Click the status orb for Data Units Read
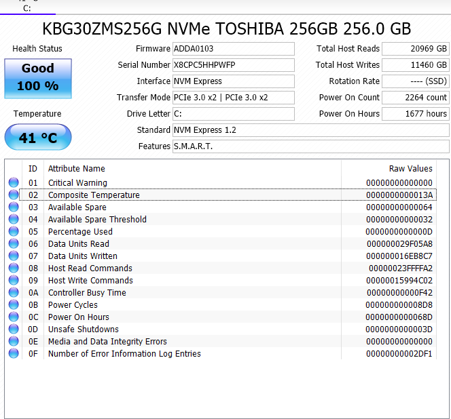This screenshot has height=419, width=451. point(14,243)
